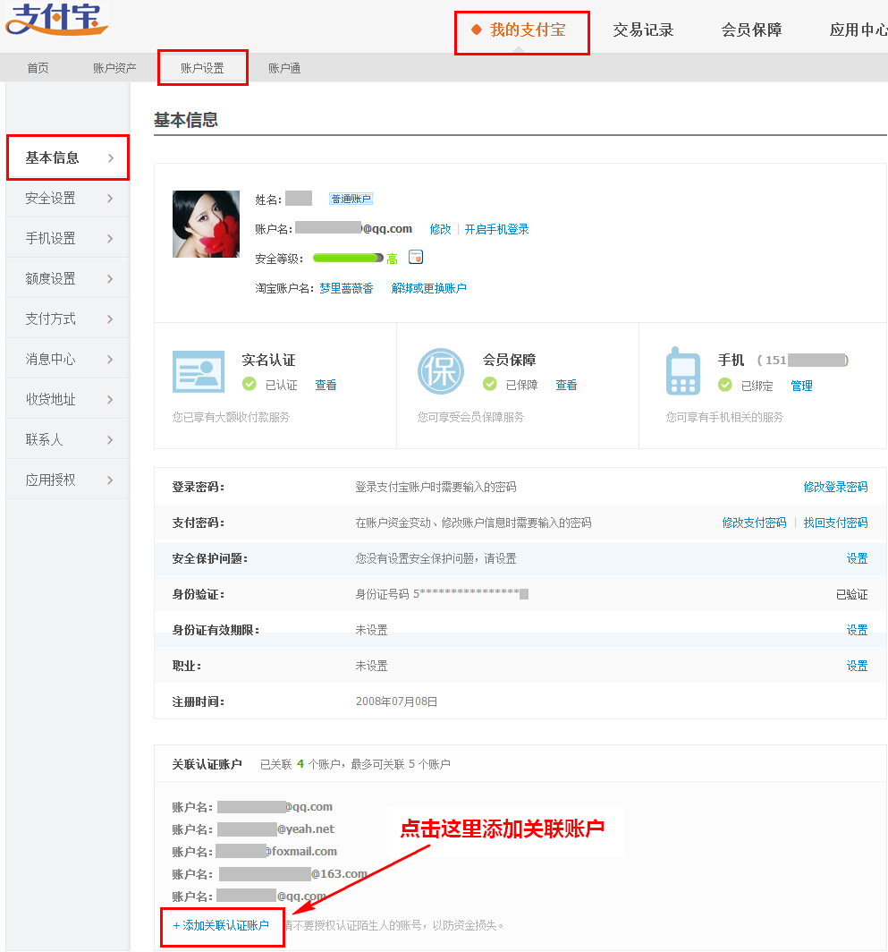Click the 普通账户 badge
888x952 pixels.
pyautogui.click(x=351, y=199)
